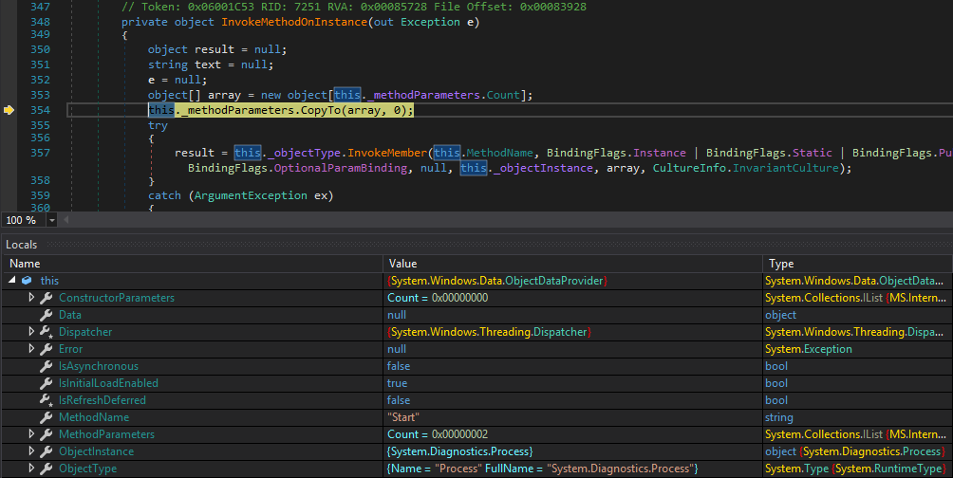Select the Dispatcher property name
This screenshot has height=478, width=953.
(x=85, y=332)
